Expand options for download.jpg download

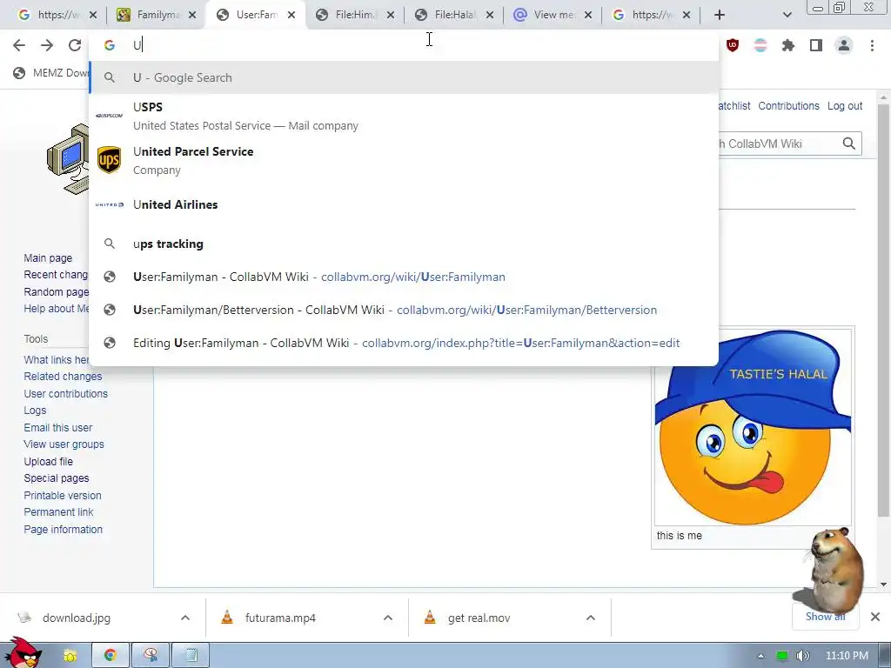[185, 618]
